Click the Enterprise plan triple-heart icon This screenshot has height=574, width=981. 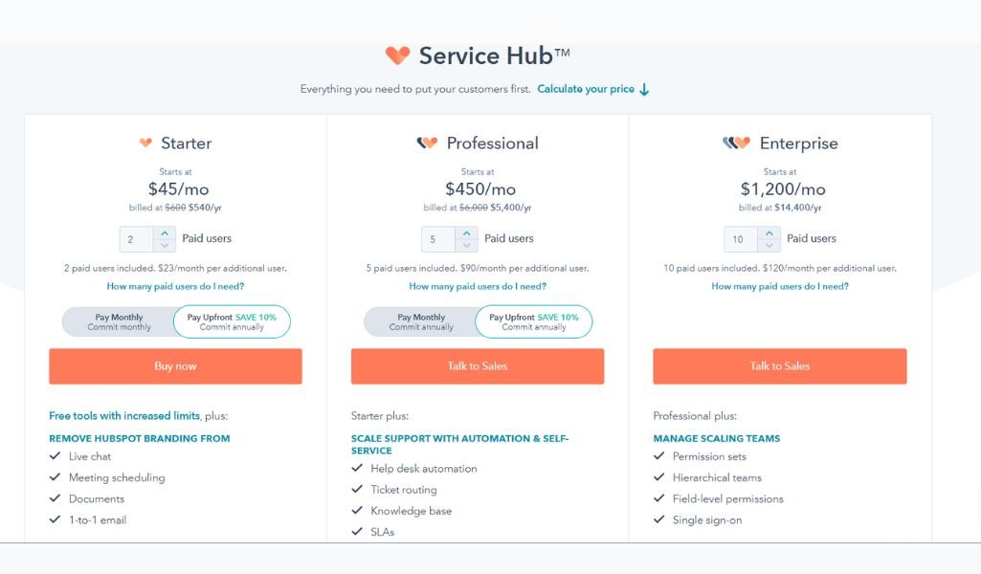click(x=736, y=143)
